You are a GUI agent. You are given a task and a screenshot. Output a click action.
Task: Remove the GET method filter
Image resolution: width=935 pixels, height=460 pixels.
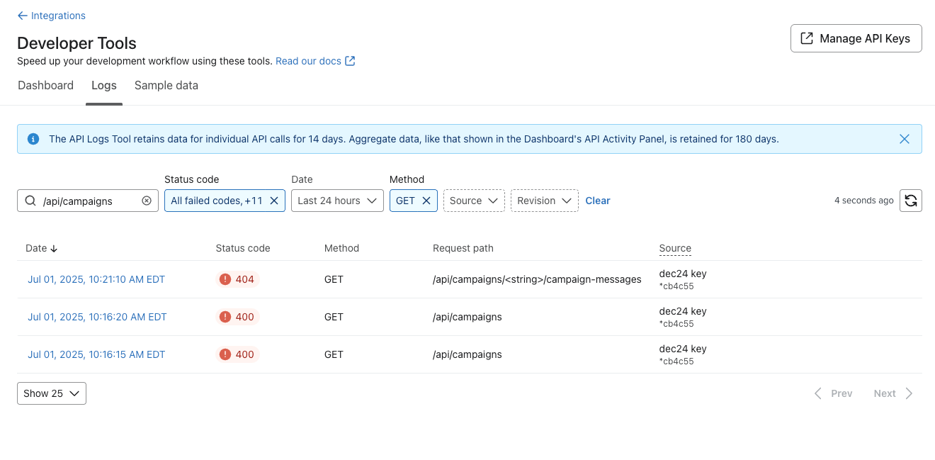pos(426,201)
